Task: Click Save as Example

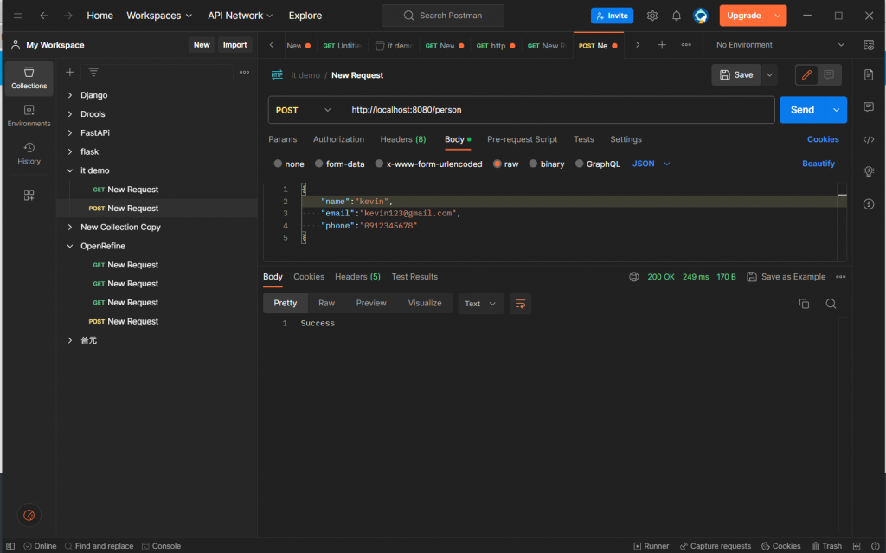Action: (x=786, y=277)
